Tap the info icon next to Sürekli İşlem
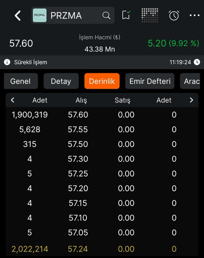 pyautogui.click(x=7, y=62)
